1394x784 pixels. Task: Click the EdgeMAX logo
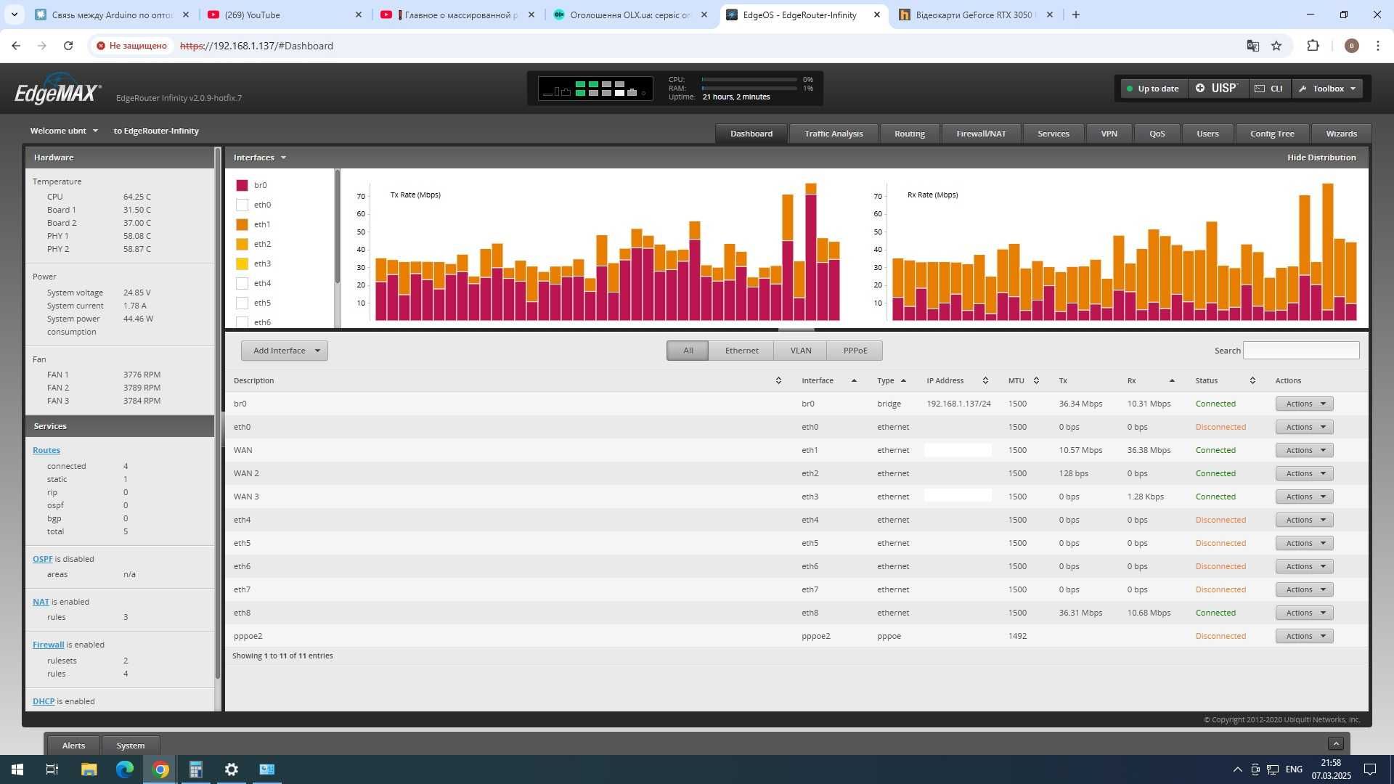(57, 90)
